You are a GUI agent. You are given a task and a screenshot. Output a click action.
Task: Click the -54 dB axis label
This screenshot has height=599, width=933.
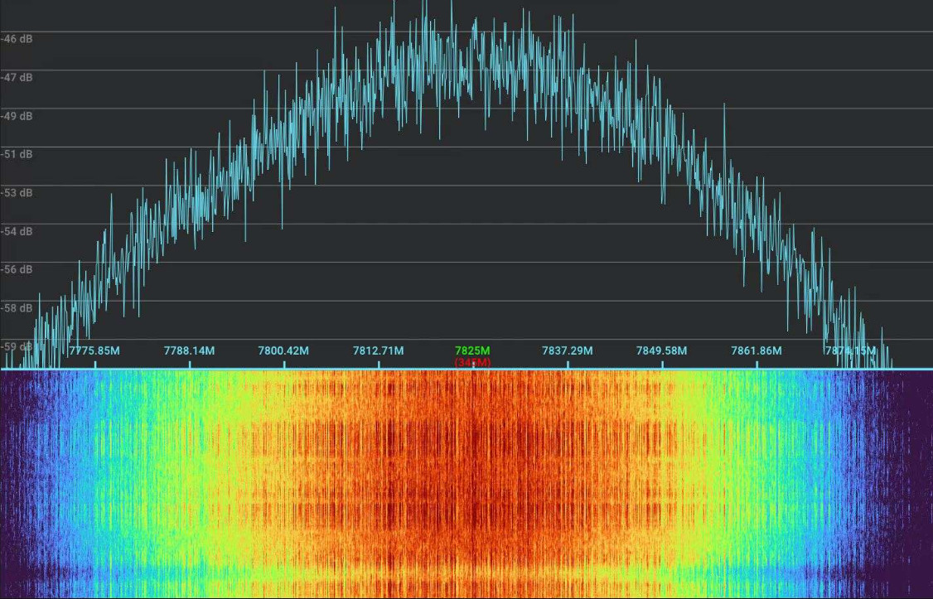(17, 231)
